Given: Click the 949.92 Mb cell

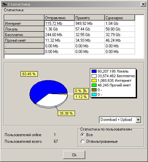Looking at the screenshot, I should tap(90, 23).
